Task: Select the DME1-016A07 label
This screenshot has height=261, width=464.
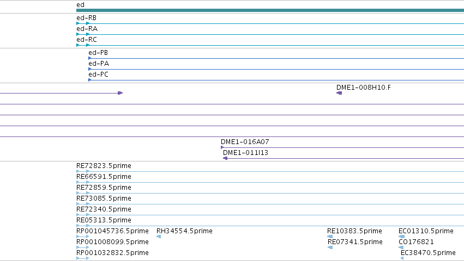Action: (x=245, y=142)
